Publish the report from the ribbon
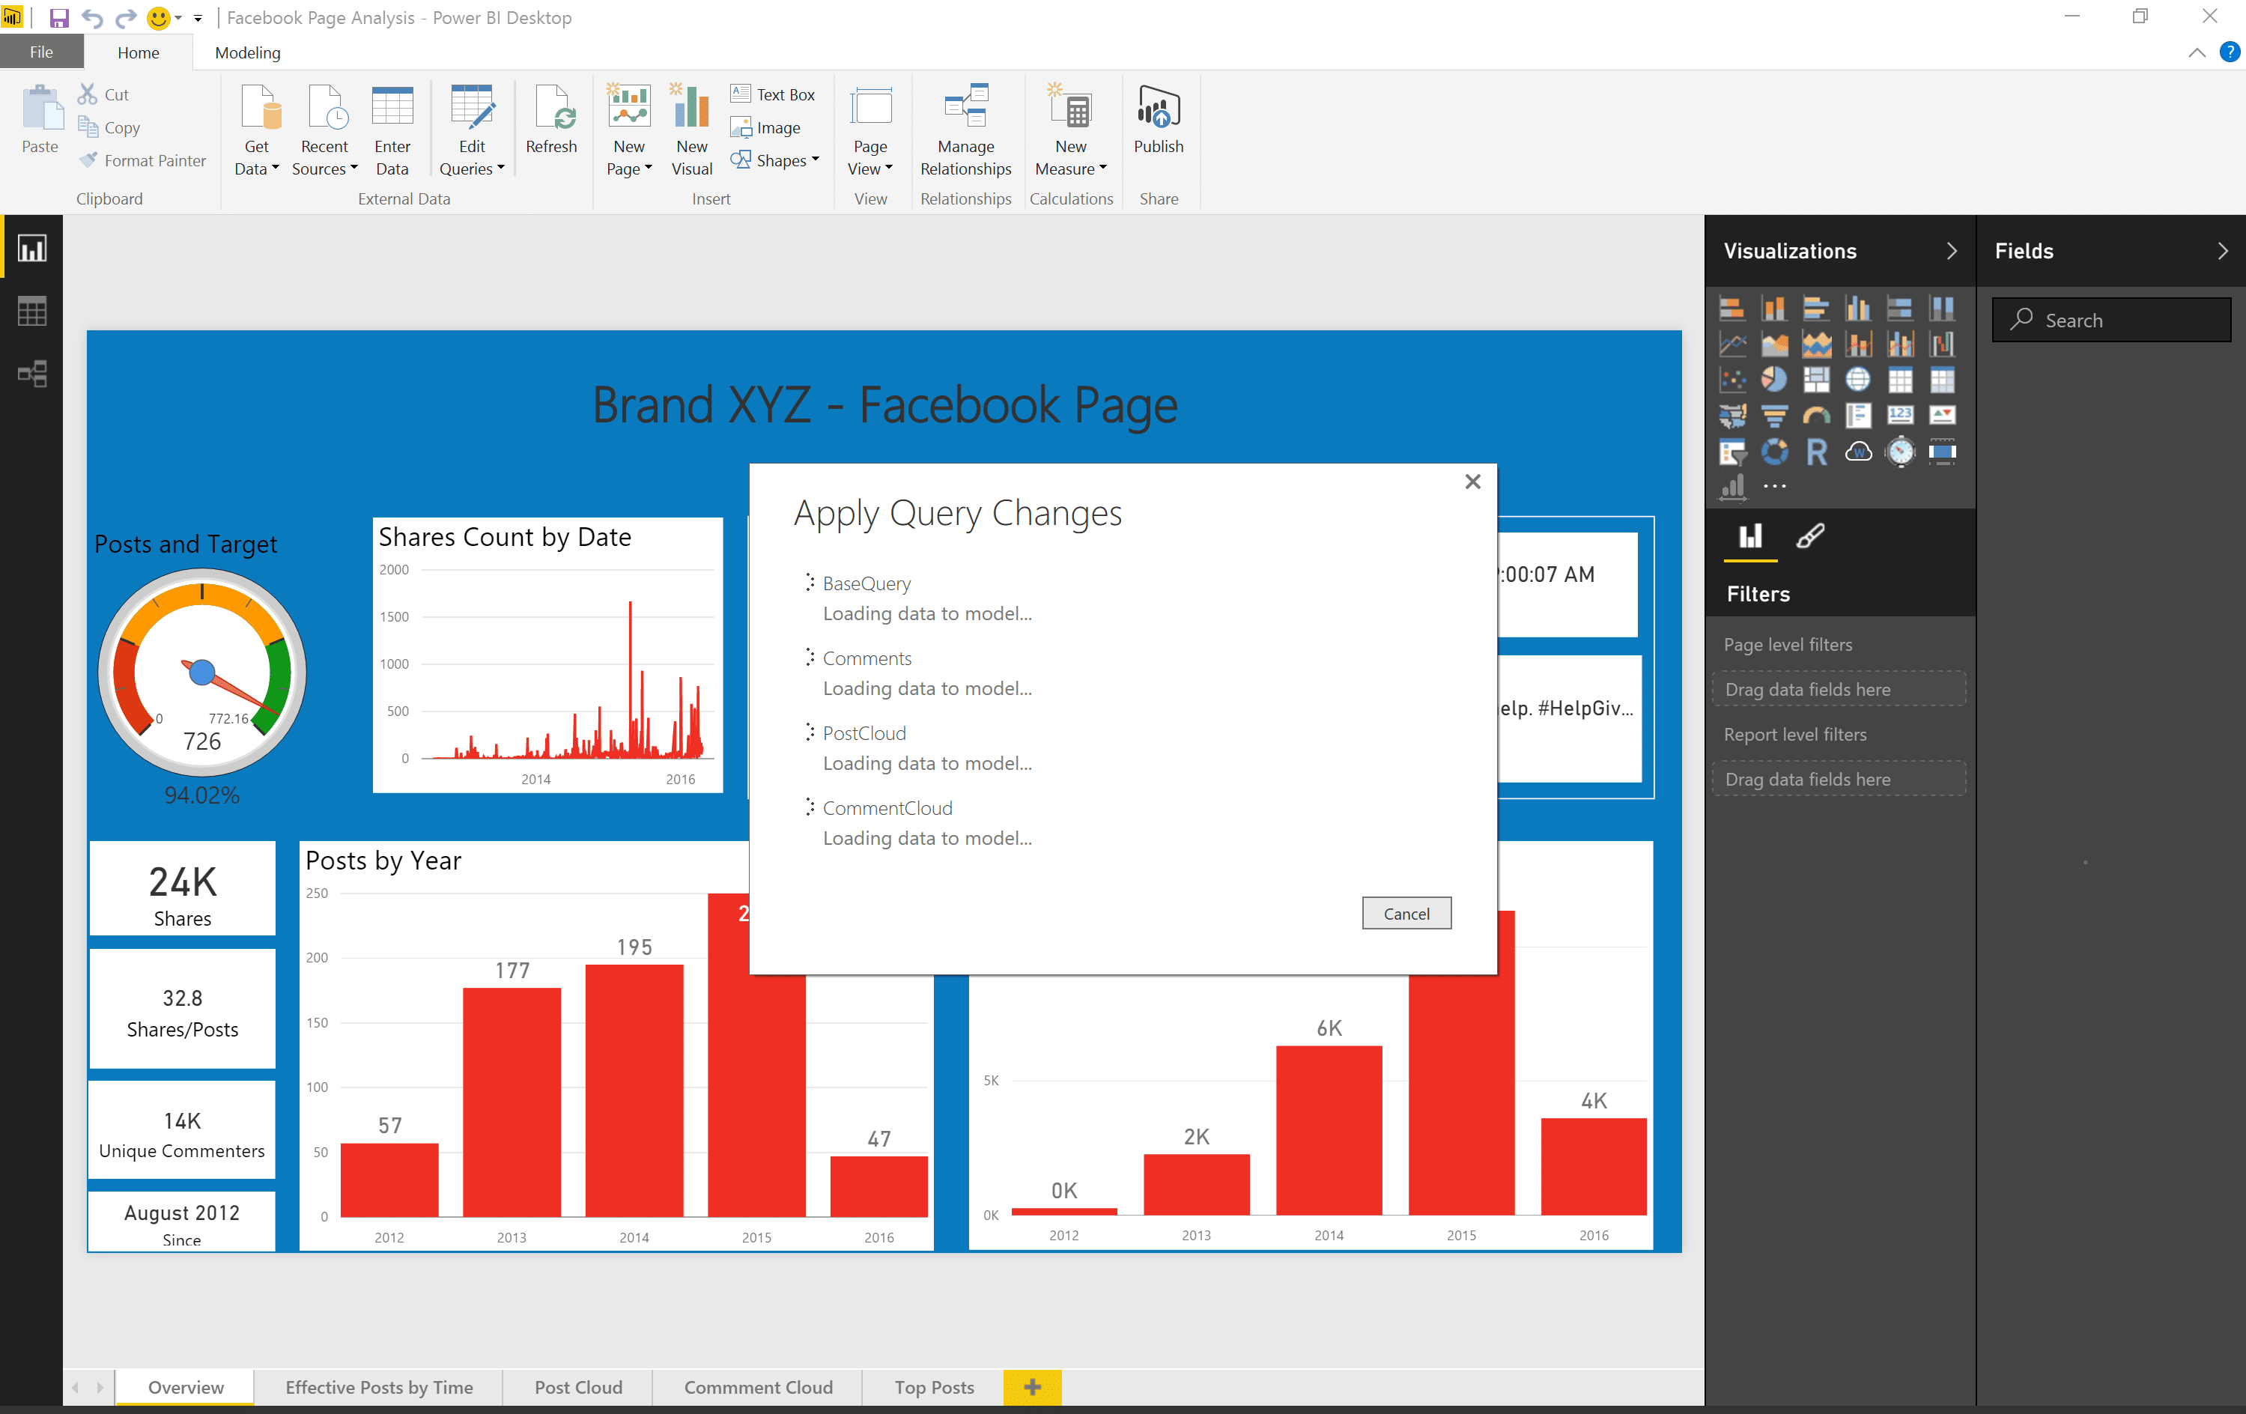Screen dimensions: 2246x1414 click(x=1159, y=119)
